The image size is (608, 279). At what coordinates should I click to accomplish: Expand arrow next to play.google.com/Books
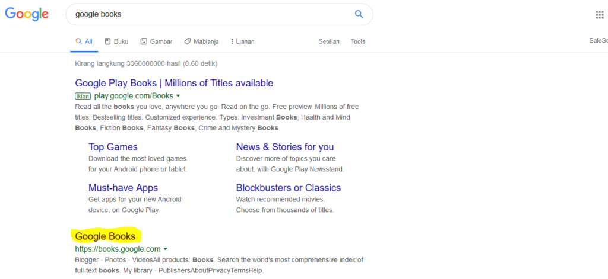[x=178, y=96]
